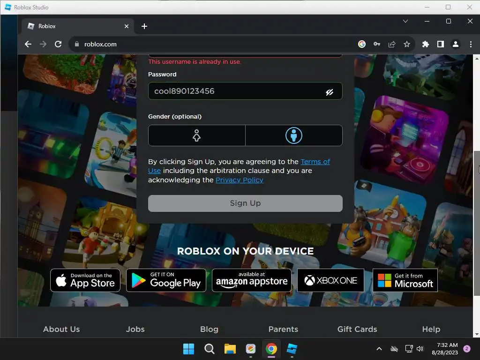480x360 pixels.
Task: Go forward in the Chrome browser
Action: (x=43, y=44)
